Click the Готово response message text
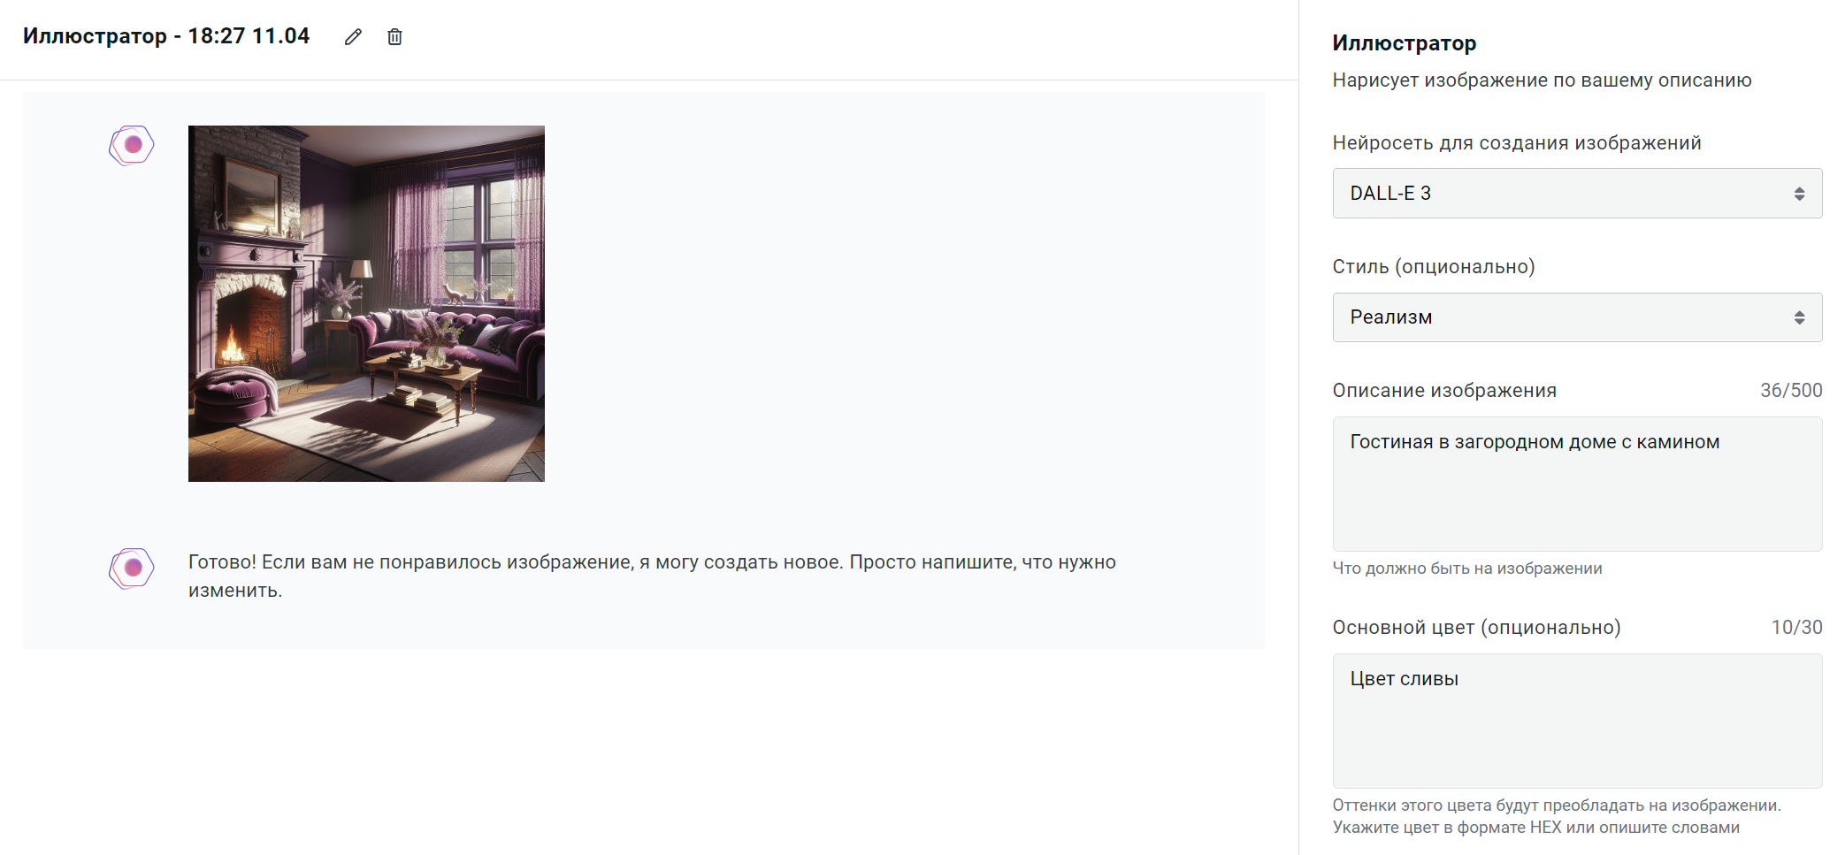Viewport: 1845px width, 855px height. 652,576
